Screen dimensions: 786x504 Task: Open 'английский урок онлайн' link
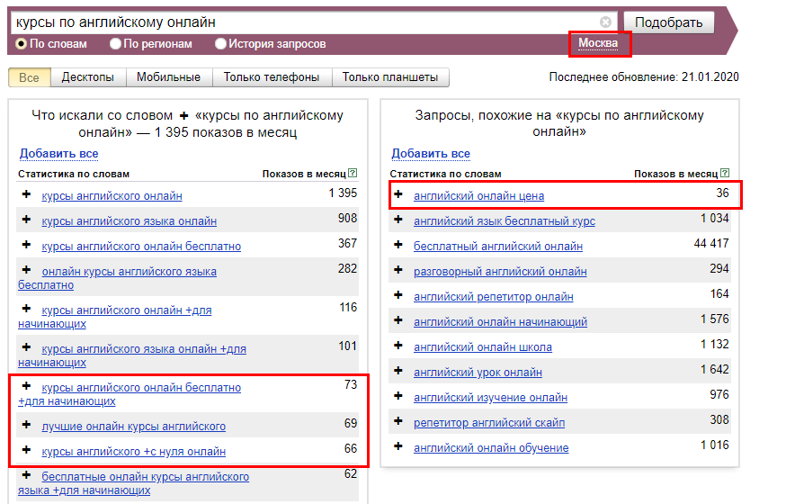click(478, 372)
